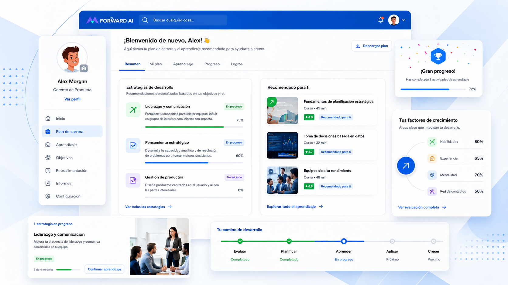Click the Crecer upcoming step marker

(x=434, y=241)
